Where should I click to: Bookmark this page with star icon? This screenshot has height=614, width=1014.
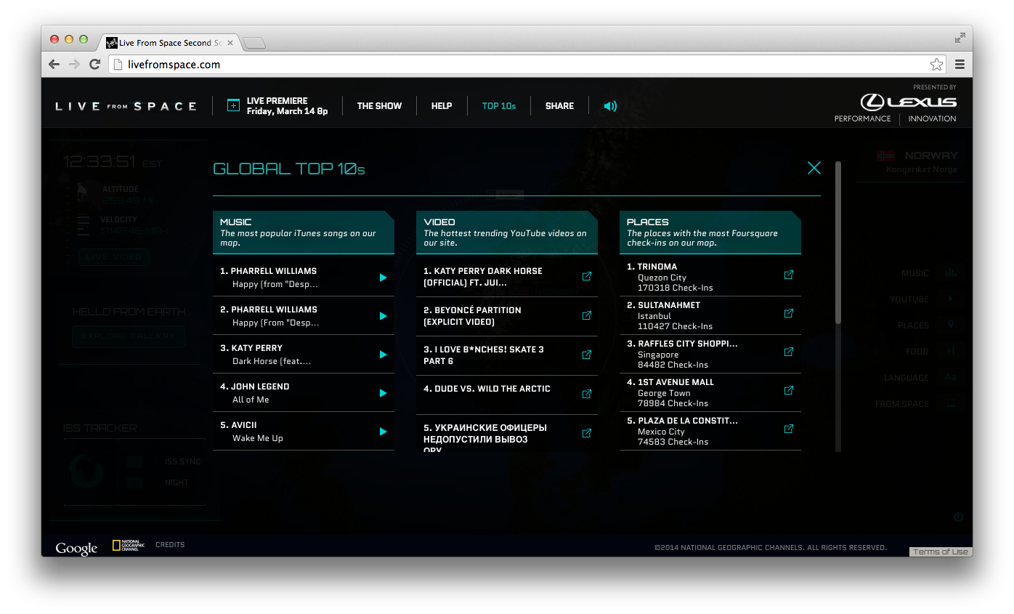936,65
